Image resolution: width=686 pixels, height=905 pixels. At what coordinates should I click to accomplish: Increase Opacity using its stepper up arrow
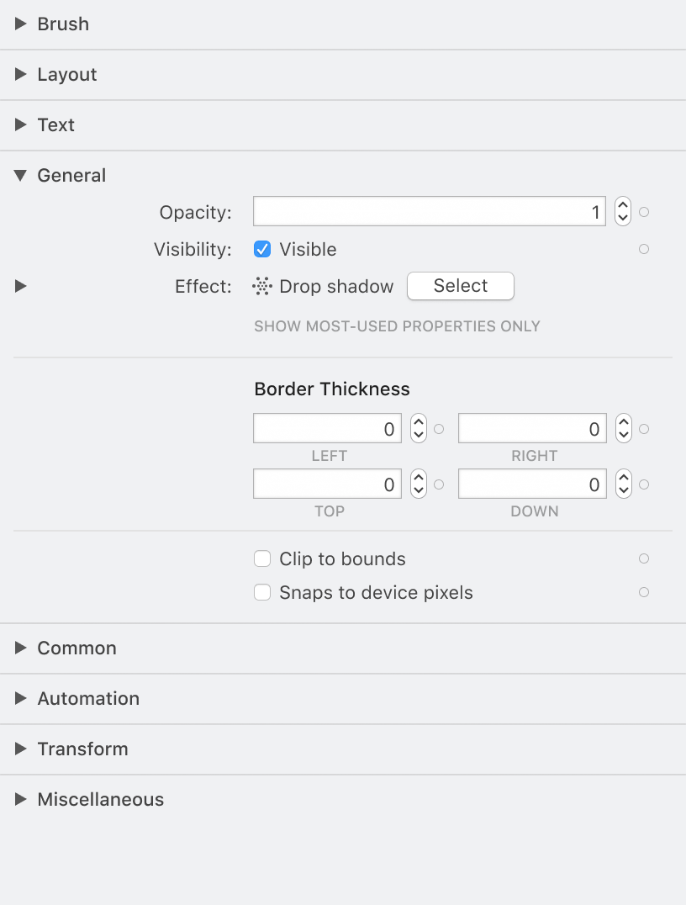[x=622, y=206]
